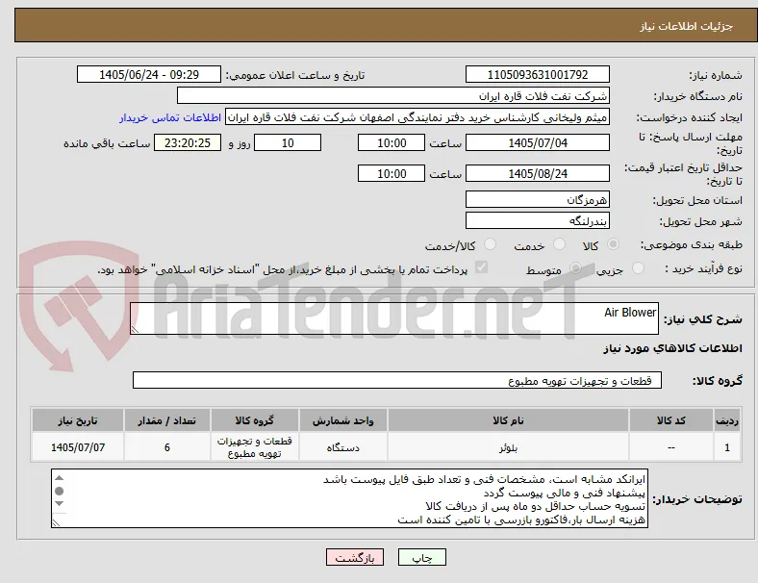The image size is (758, 583).
Task: Click the تعداد / مقدار column header
Action: click(166, 420)
